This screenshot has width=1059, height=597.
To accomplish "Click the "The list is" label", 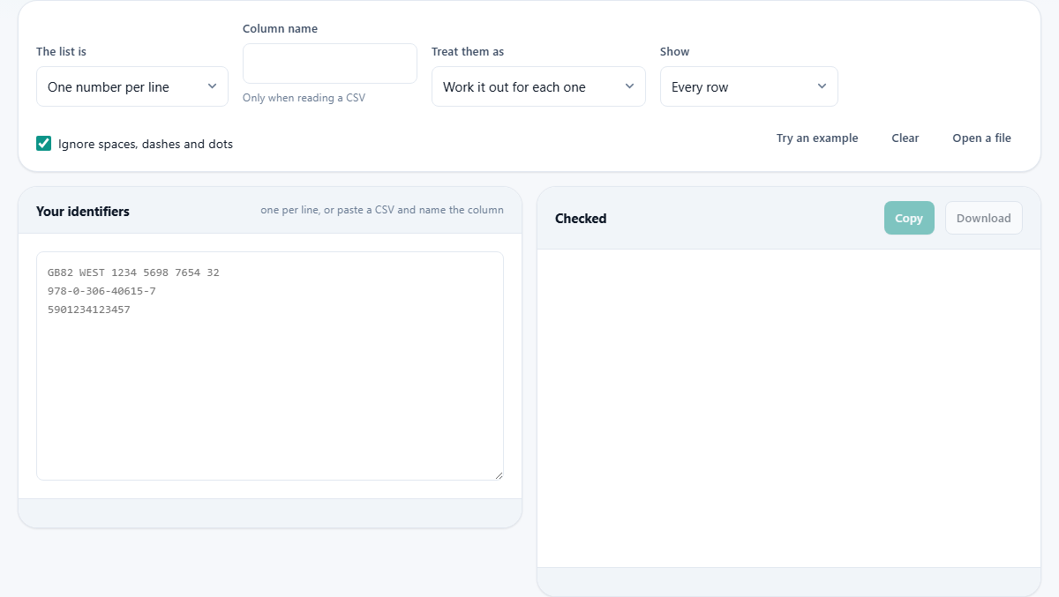I will tap(61, 51).
